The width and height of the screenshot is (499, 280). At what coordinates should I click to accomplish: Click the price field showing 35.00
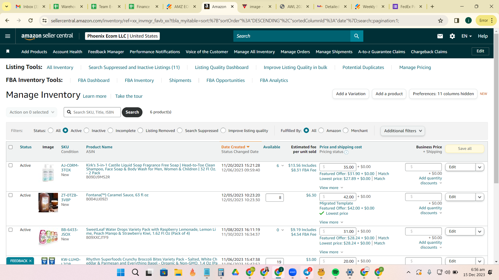pos(338,167)
